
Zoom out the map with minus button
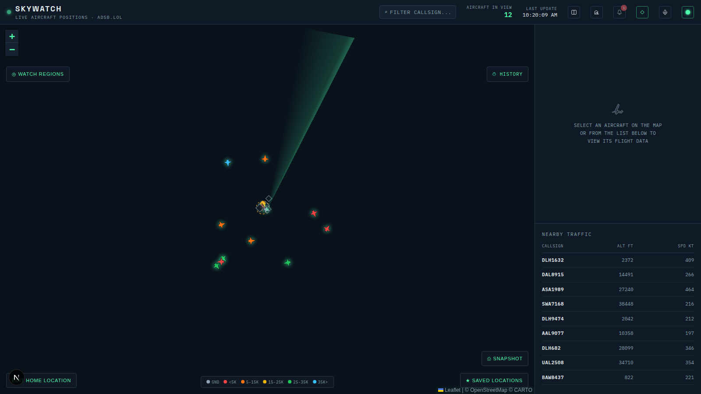pyautogui.click(x=12, y=49)
